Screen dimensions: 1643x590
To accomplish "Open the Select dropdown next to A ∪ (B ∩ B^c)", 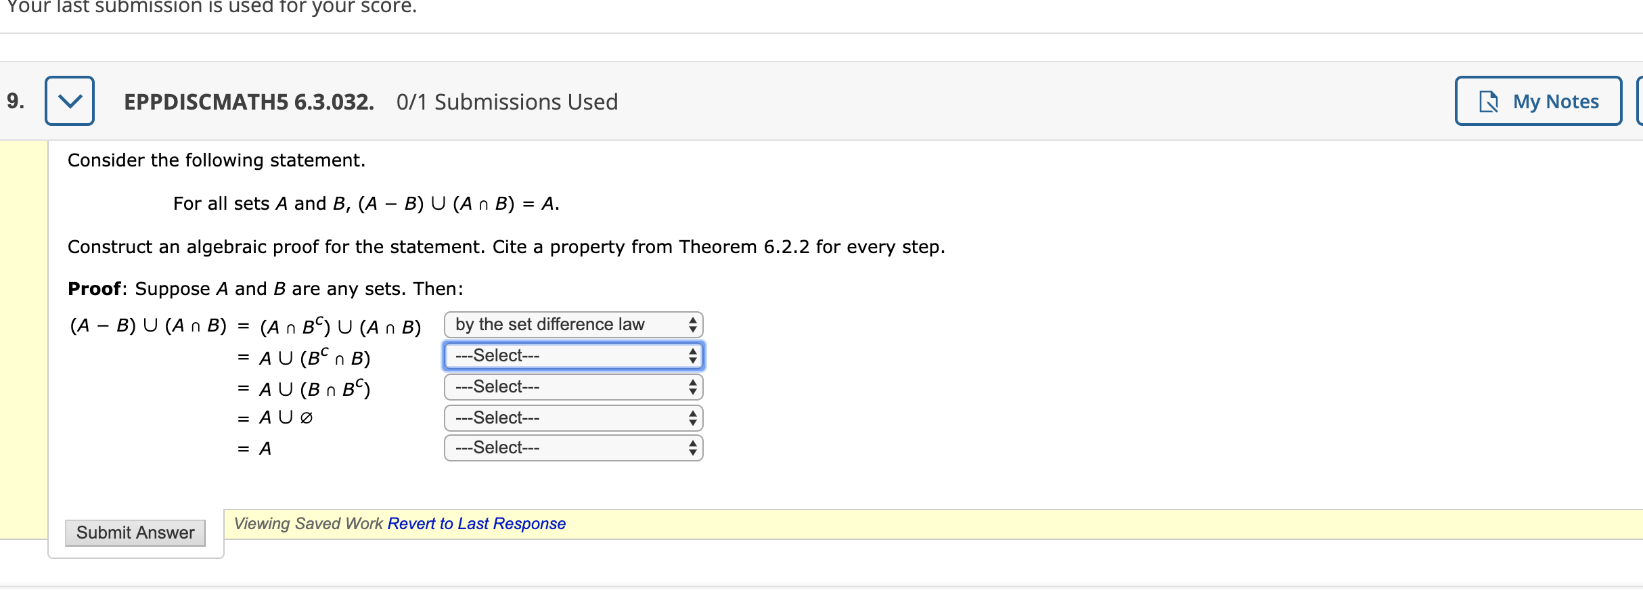I will coord(572,386).
